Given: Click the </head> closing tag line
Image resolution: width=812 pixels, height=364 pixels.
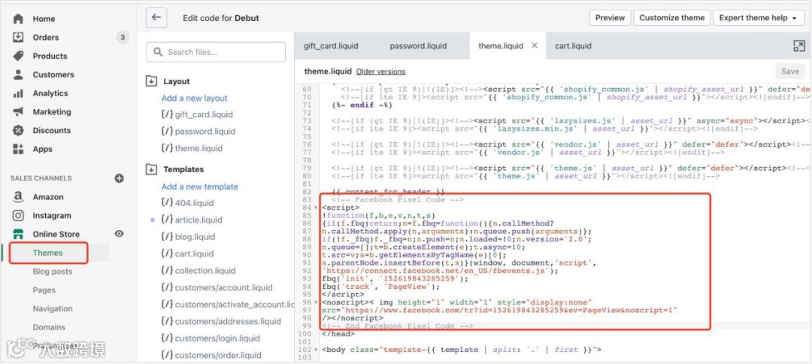Looking at the screenshot, I should pyautogui.click(x=338, y=334).
